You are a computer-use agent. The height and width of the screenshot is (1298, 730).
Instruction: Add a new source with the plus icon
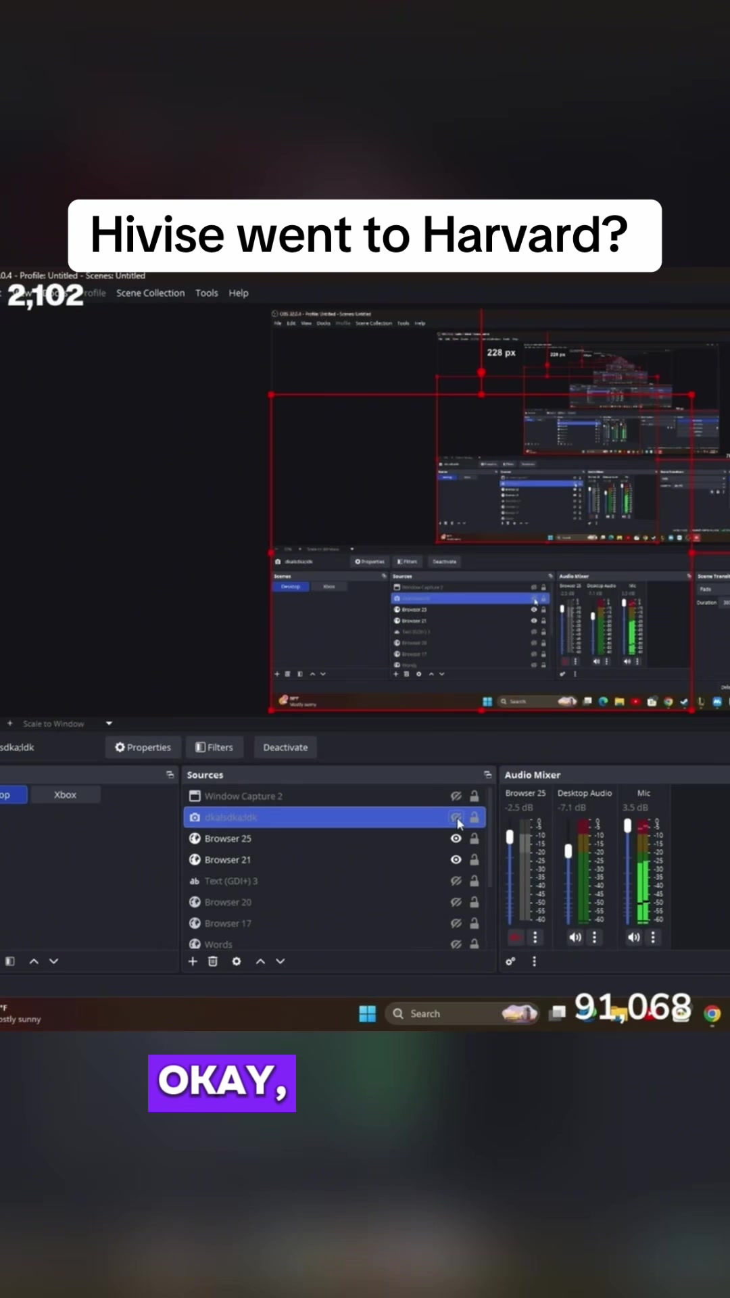point(193,961)
